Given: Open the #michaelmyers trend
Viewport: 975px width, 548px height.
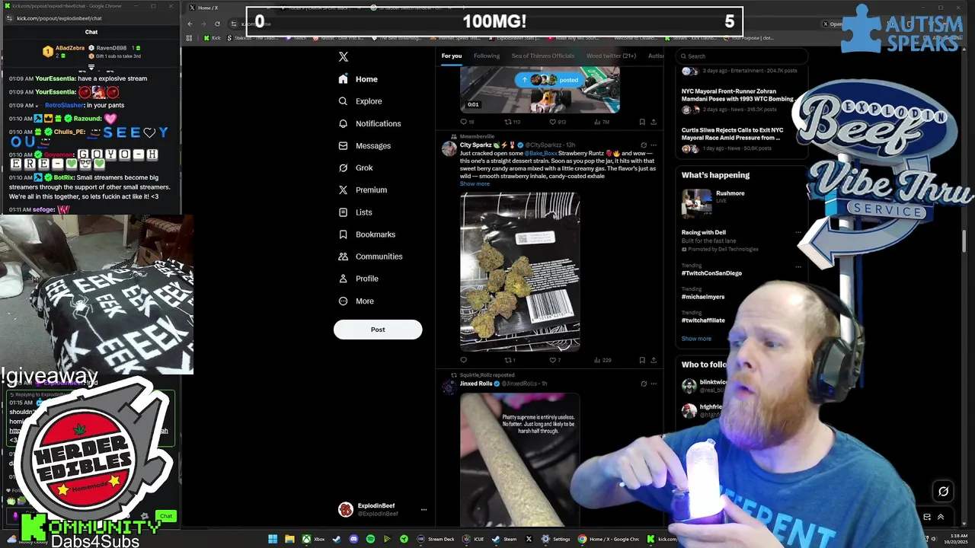Looking at the screenshot, I should (703, 296).
